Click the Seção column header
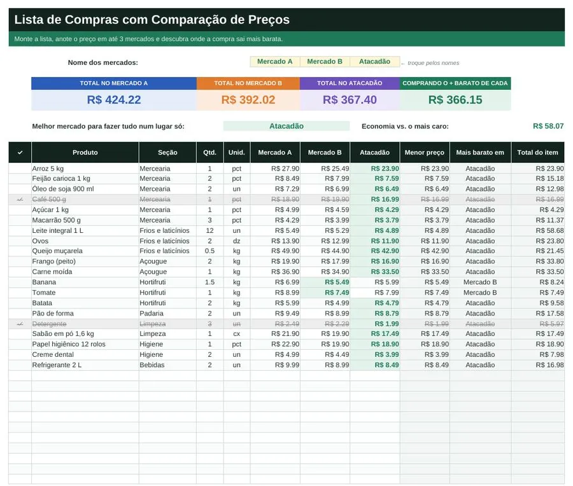Image resolution: width=573 pixels, height=486 pixels. [x=167, y=153]
